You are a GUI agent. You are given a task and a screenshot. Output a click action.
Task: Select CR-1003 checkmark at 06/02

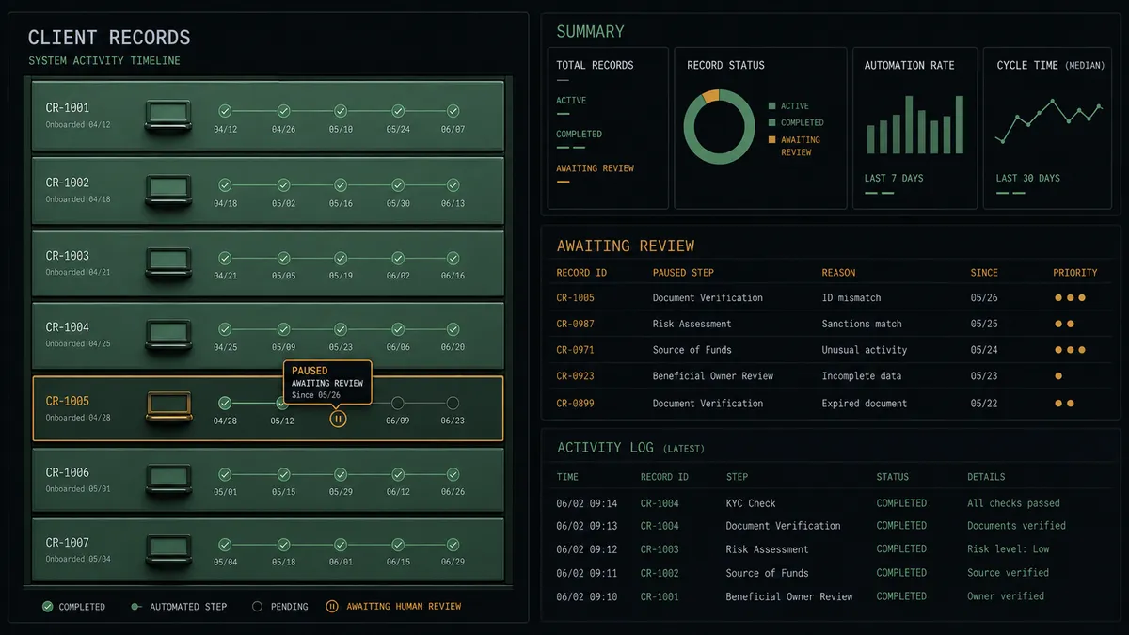point(398,258)
